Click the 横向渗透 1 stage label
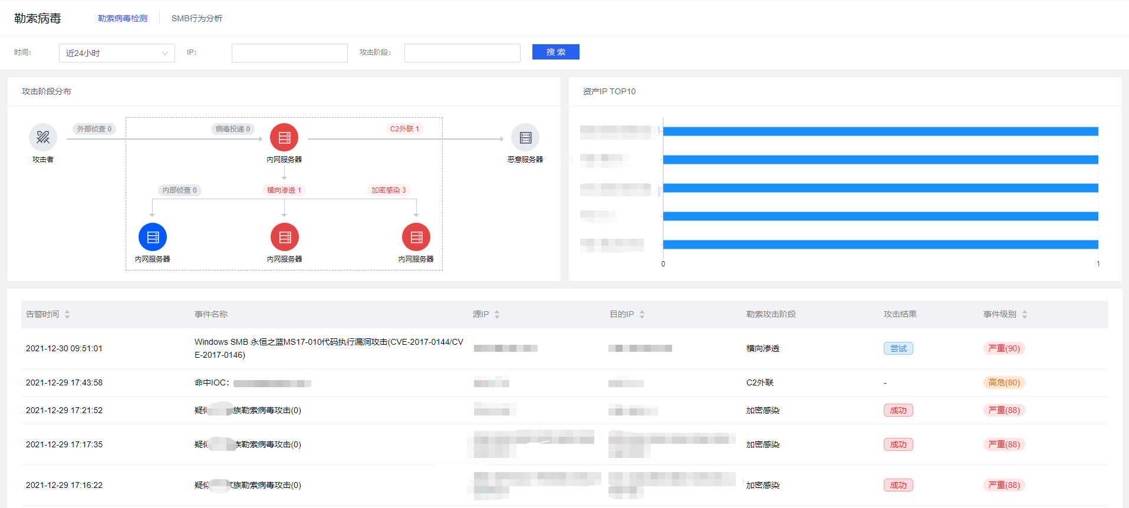Screen dimensions: 1129x508 click(x=284, y=190)
